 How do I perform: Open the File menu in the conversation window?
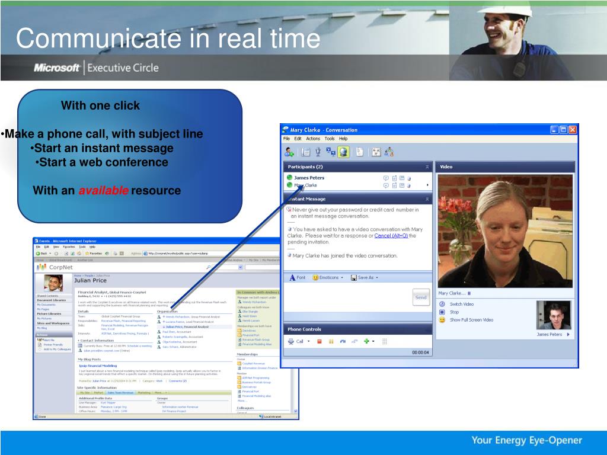pos(286,139)
